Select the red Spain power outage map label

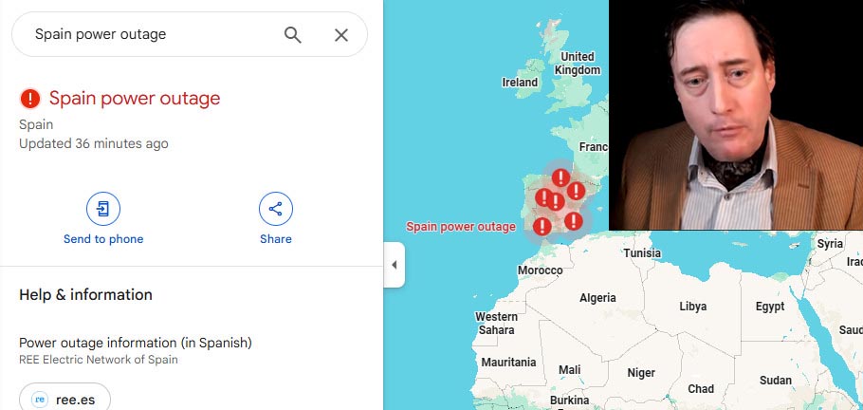coord(461,227)
